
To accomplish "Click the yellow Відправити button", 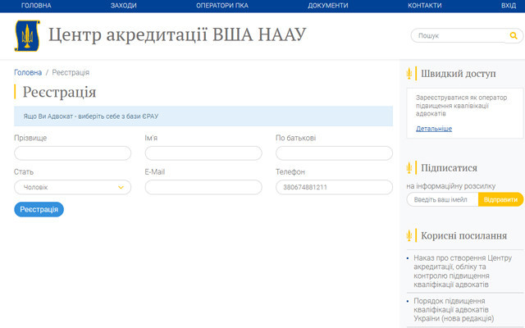I will pyautogui.click(x=500, y=199).
